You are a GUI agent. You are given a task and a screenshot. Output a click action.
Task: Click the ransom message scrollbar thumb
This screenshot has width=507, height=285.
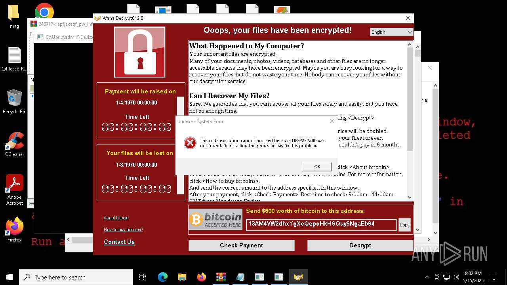click(x=410, y=99)
